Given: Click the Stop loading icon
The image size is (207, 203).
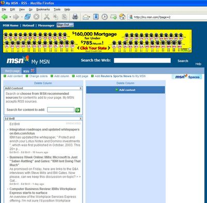Looking at the screenshot, I should [x=36, y=17].
